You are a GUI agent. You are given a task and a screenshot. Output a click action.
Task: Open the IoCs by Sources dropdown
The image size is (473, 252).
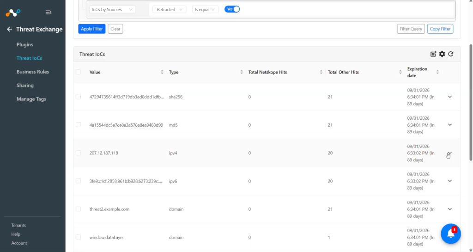(x=112, y=10)
